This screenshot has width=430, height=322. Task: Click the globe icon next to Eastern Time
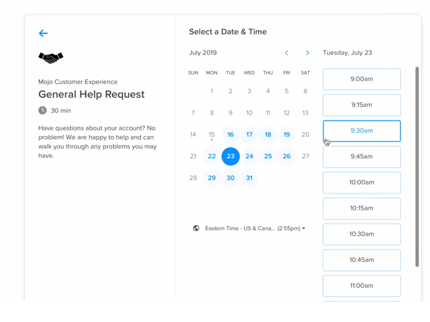click(x=196, y=228)
